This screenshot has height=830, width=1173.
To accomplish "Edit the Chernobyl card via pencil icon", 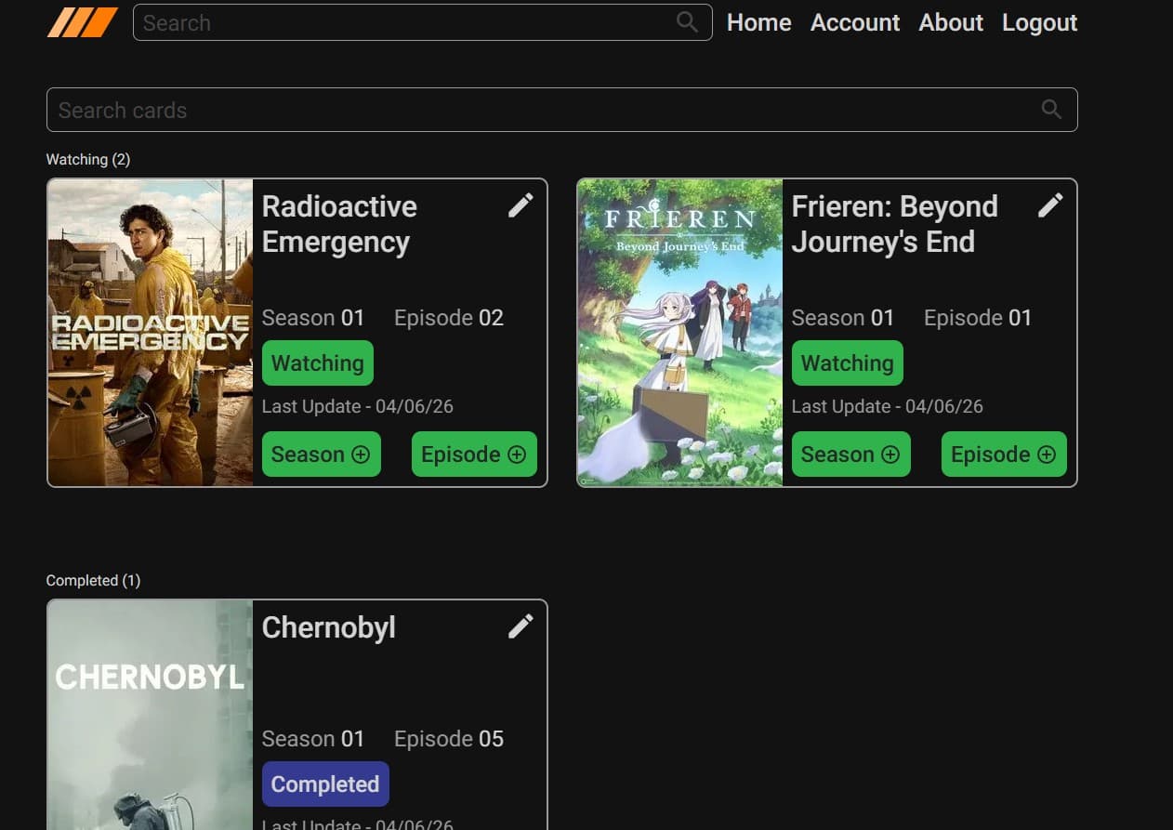I will [521, 626].
